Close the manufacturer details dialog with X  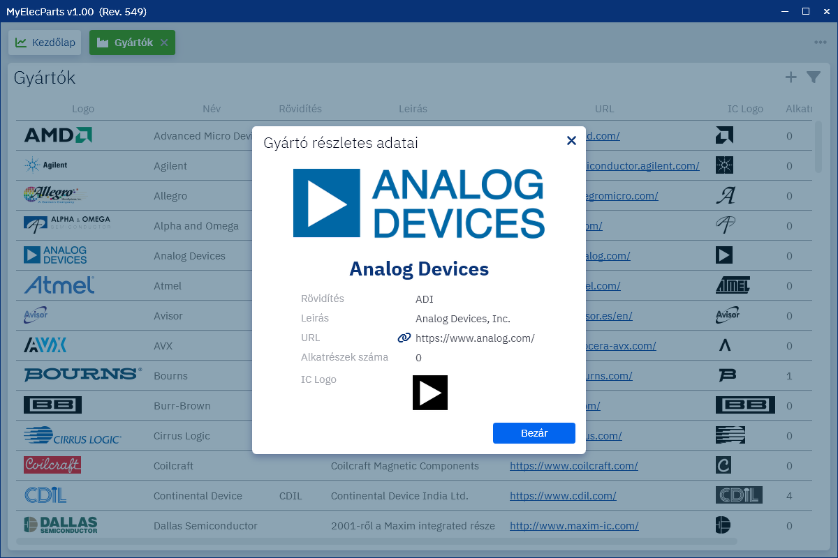571,141
